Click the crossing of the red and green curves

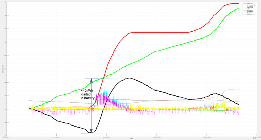tap(104, 78)
